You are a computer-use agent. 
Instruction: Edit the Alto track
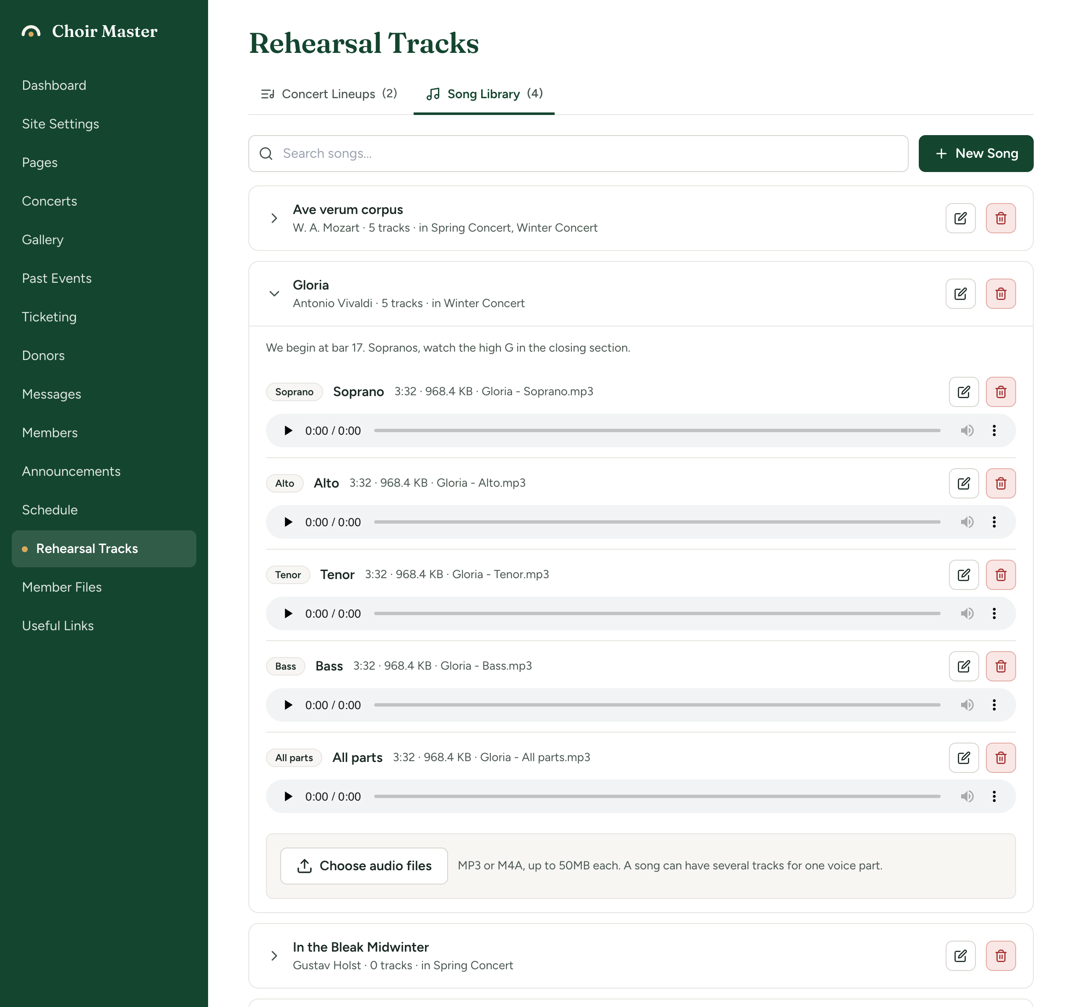coord(964,483)
